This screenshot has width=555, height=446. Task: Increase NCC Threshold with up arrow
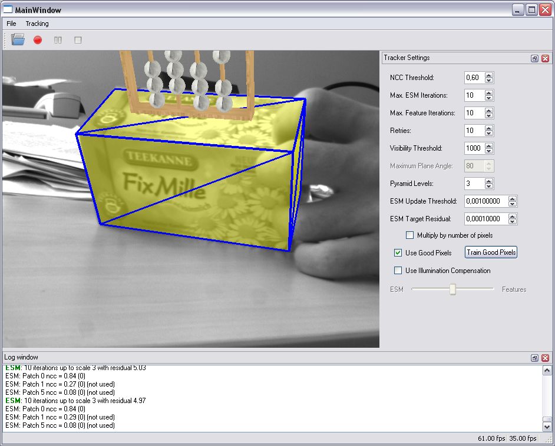[489, 75]
